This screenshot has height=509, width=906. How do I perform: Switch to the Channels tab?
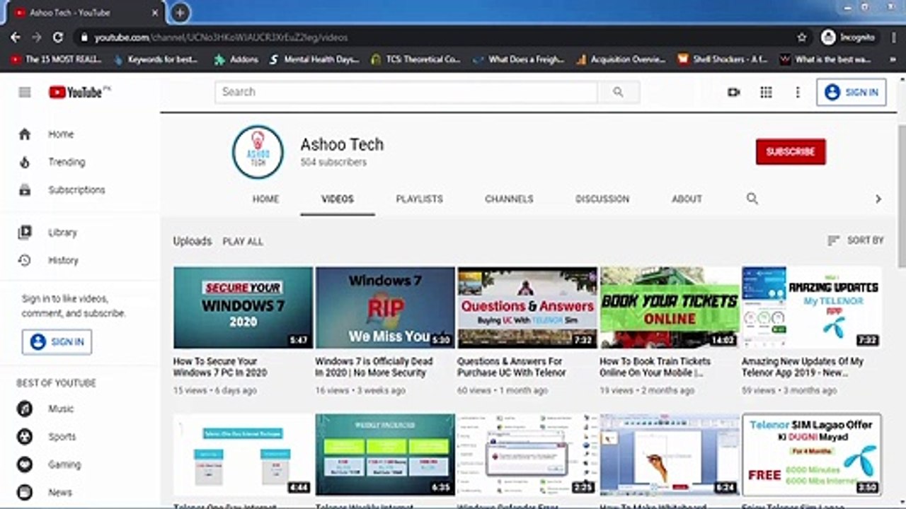(509, 199)
